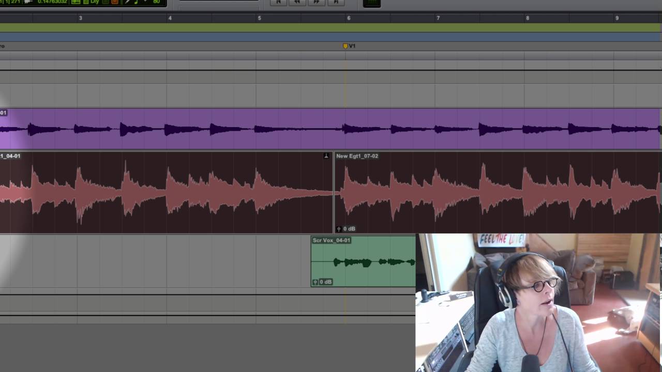Screen dimensions: 662x372
Task: Click the Rewind transport button
Action: click(297, 2)
